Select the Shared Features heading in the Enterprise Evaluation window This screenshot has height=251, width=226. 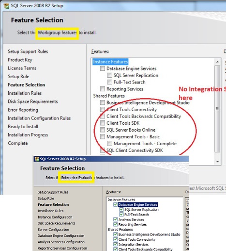coord(120,230)
